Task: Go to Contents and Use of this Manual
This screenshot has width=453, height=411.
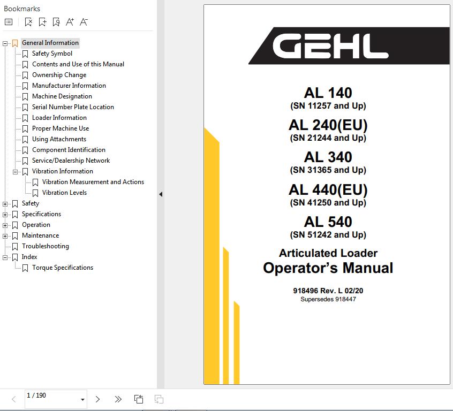Action: [78, 64]
